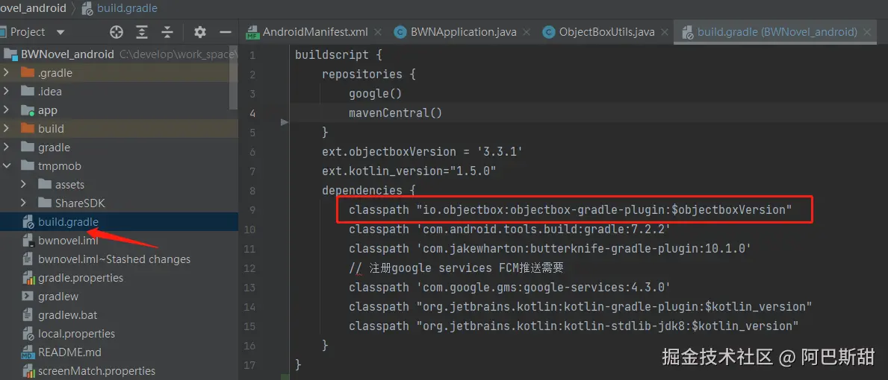This screenshot has width=888, height=380.
Task: Expand the .gradle folder
Action: (x=6, y=73)
